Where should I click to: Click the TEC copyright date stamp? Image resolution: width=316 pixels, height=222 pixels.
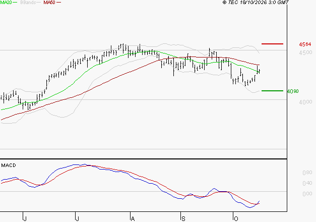click(256, 3)
